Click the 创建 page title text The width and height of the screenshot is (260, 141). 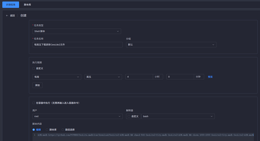pos(23,15)
